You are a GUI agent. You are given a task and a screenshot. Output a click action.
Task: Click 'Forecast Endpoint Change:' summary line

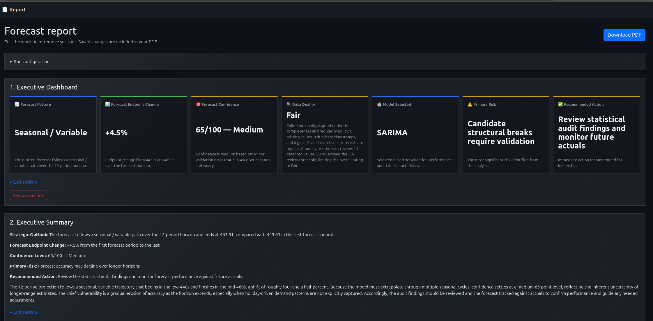(x=85, y=245)
